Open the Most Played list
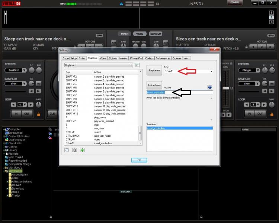Image resolution: width=279 pixels, height=223 pixels. click(x=16, y=157)
